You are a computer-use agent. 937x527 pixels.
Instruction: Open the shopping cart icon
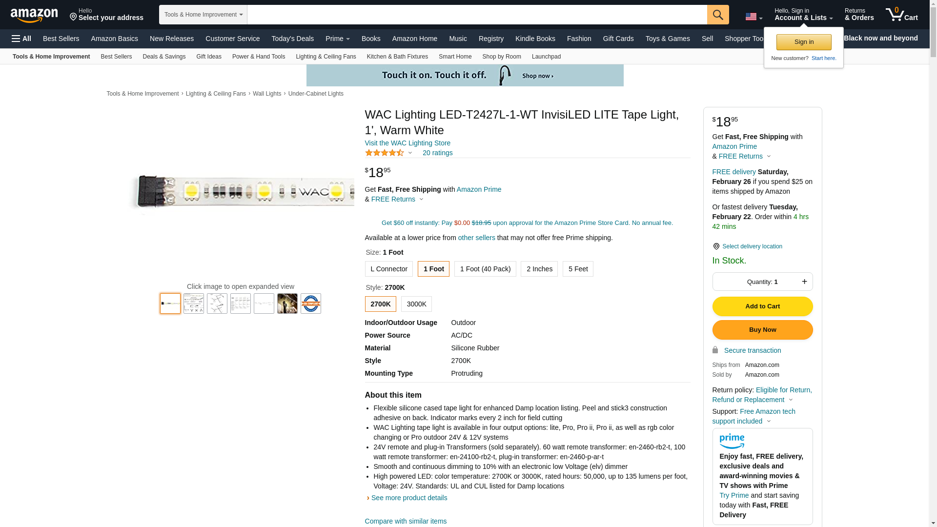[x=901, y=15]
